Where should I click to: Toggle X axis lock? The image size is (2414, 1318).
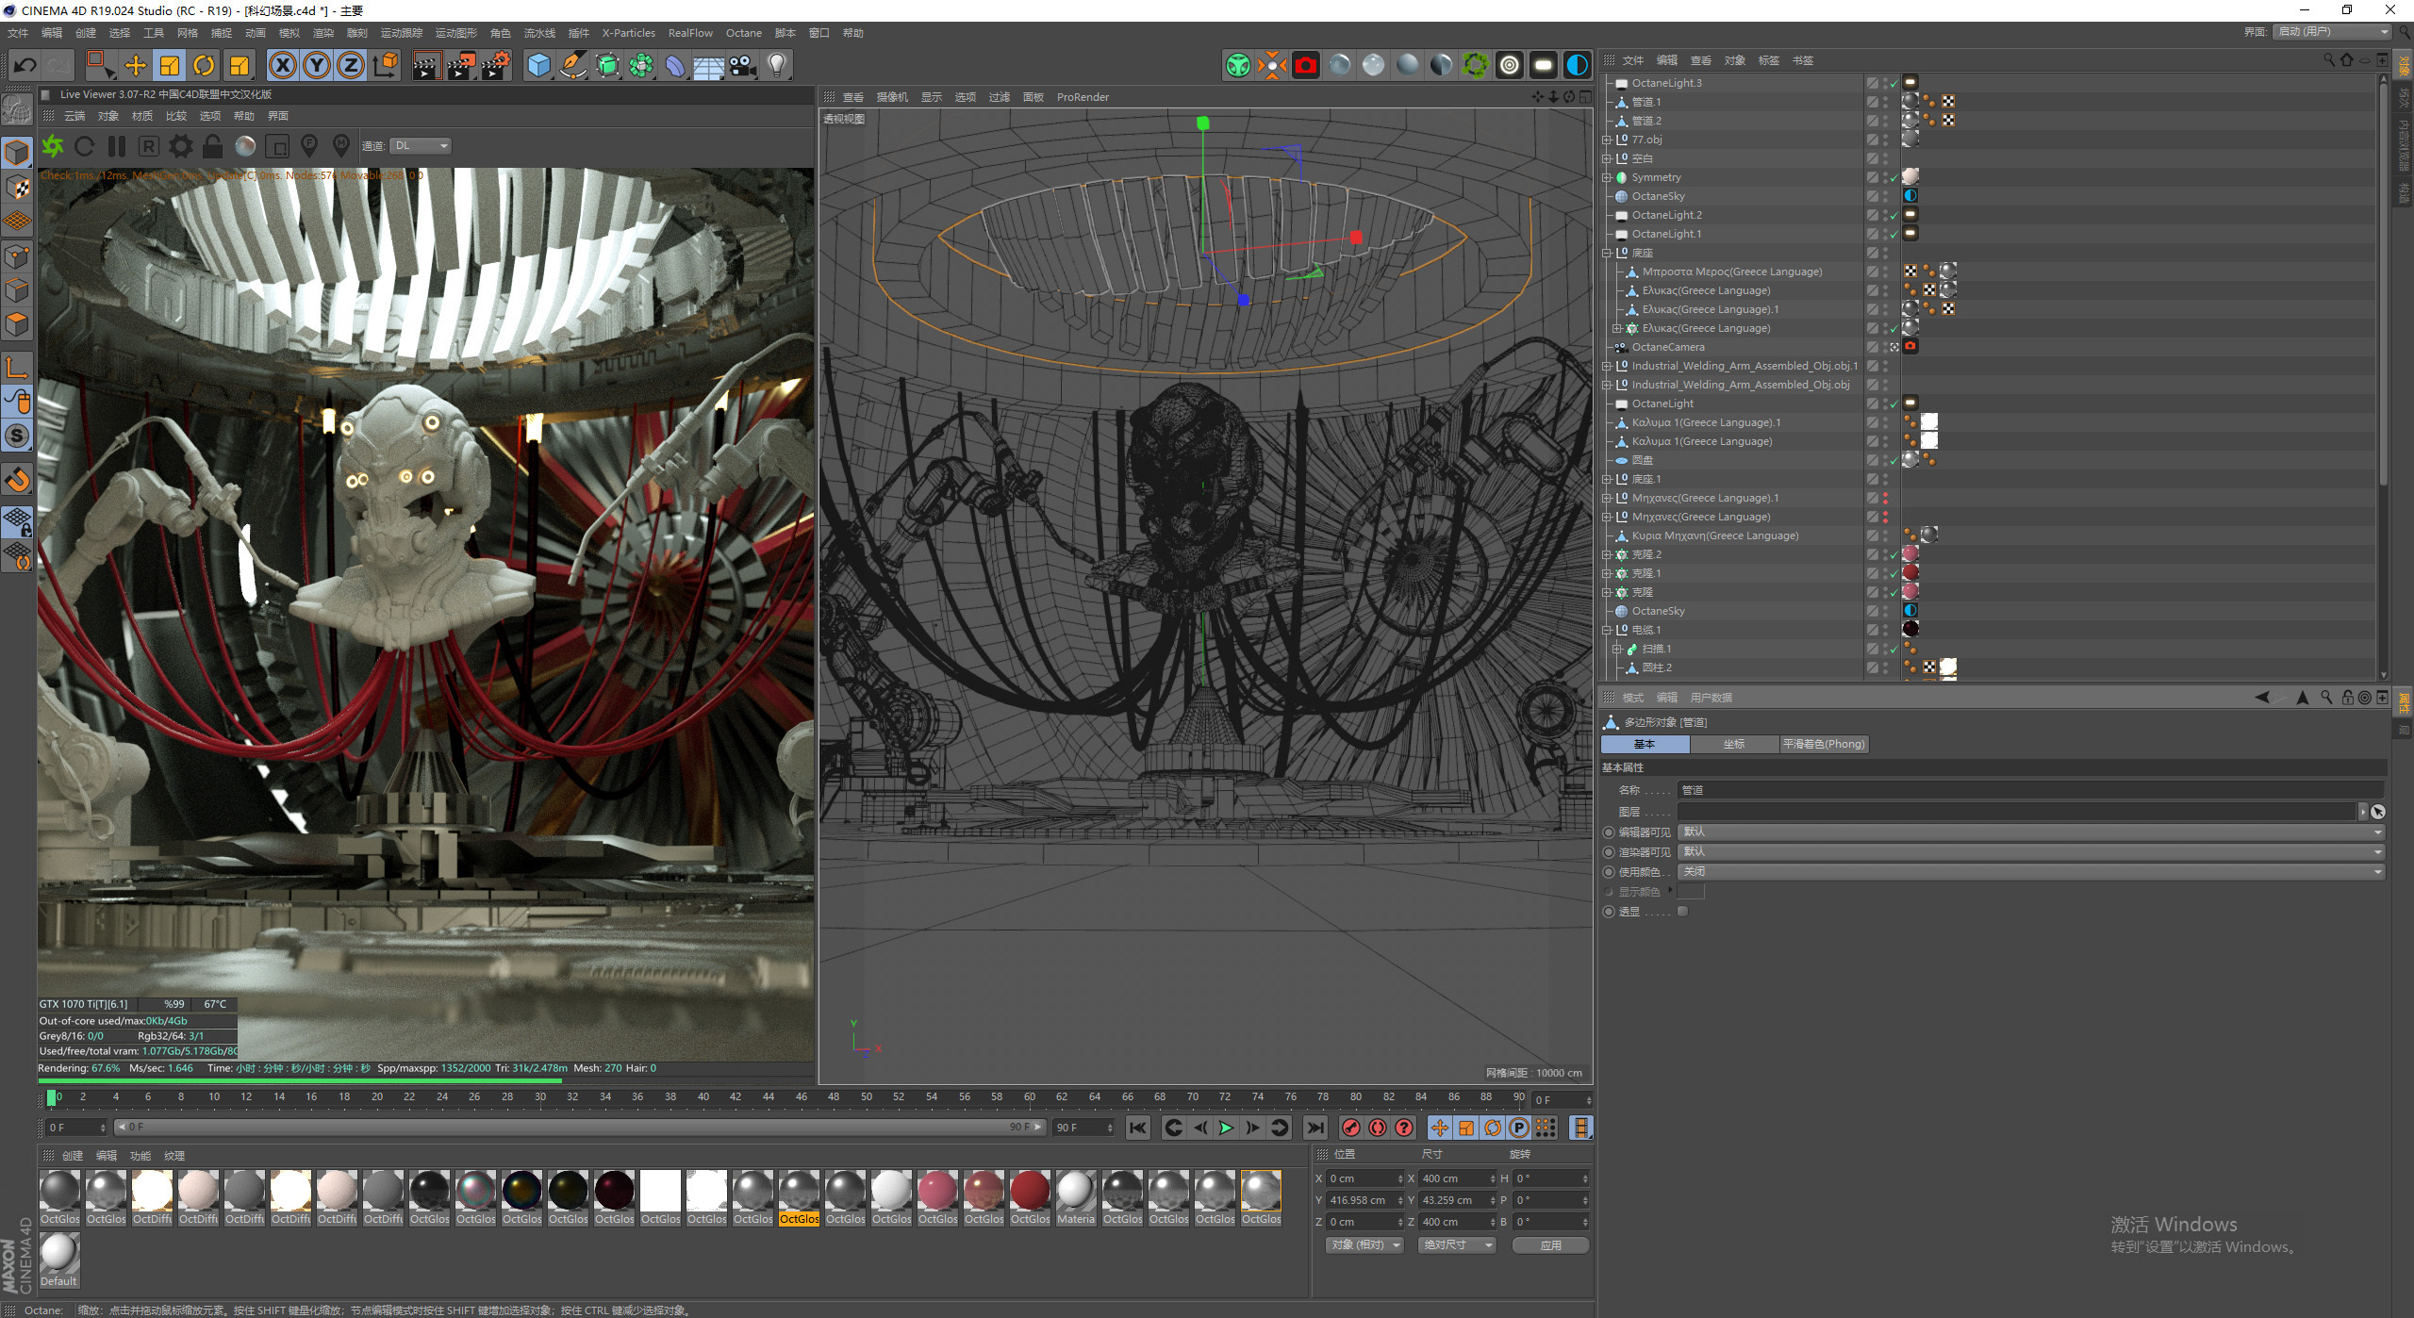coord(283,65)
